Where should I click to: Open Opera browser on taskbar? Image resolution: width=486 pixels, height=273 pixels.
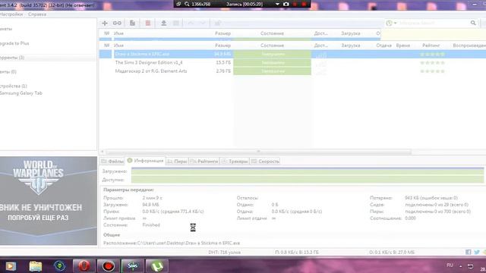tap(84, 266)
